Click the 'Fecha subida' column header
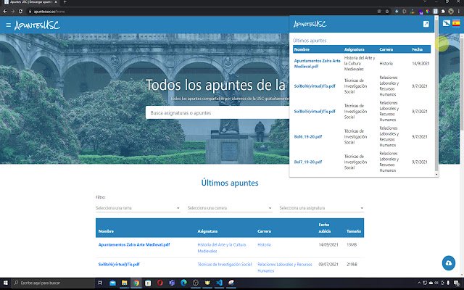The width and height of the screenshot is (464, 290). [x=325, y=228]
